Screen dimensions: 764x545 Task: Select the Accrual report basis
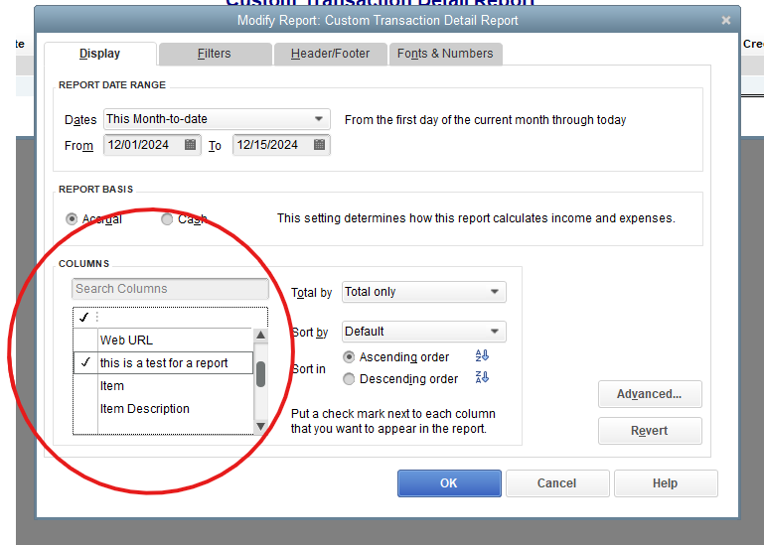pos(72,219)
